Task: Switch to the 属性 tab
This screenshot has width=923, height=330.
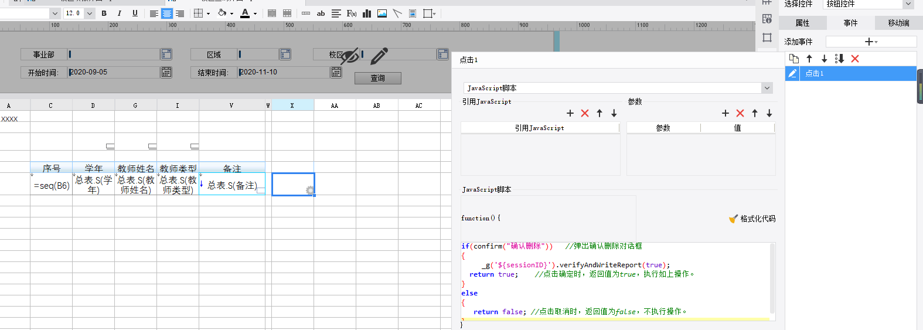Action: click(802, 23)
